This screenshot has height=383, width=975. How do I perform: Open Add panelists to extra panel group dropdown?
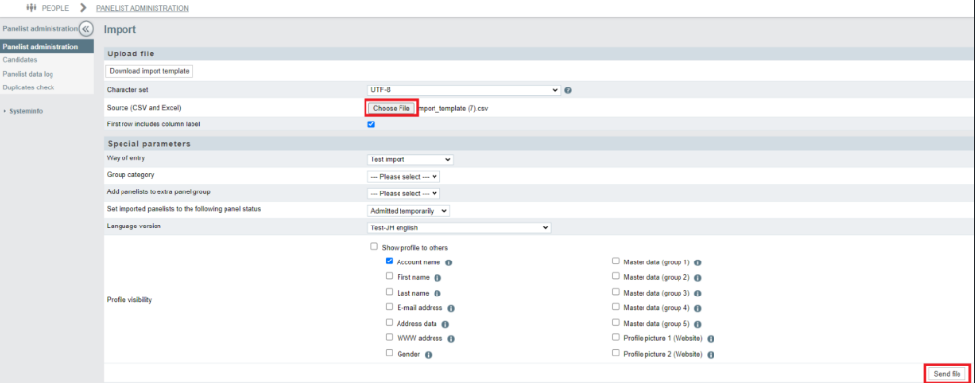click(403, 193)
